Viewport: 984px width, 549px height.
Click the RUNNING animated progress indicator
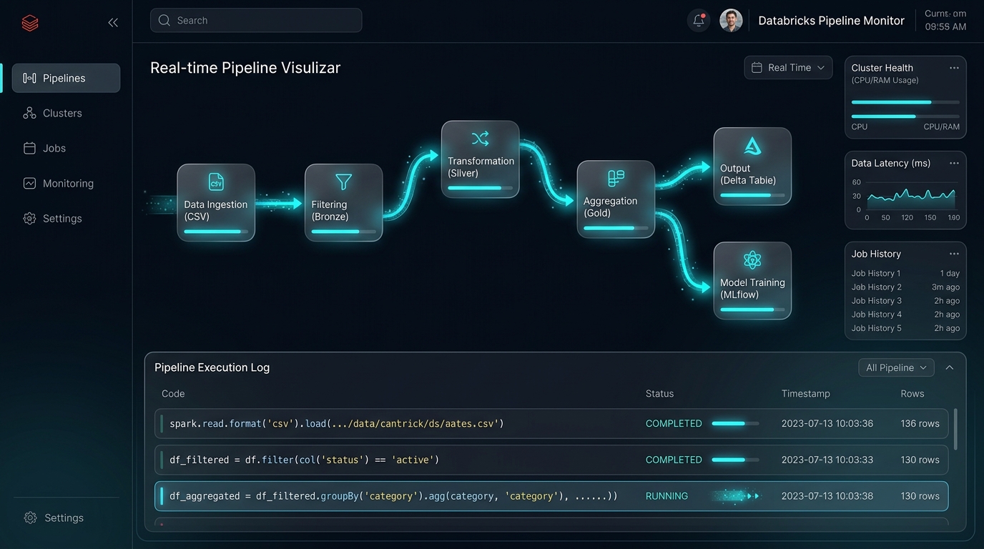737,495
